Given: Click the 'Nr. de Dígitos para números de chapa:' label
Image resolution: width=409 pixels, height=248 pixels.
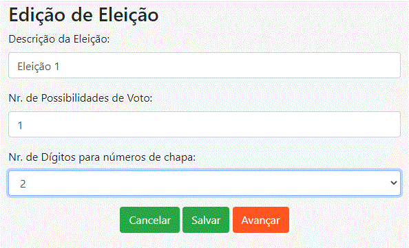Looking at the screenshot, I should point(102,157).
